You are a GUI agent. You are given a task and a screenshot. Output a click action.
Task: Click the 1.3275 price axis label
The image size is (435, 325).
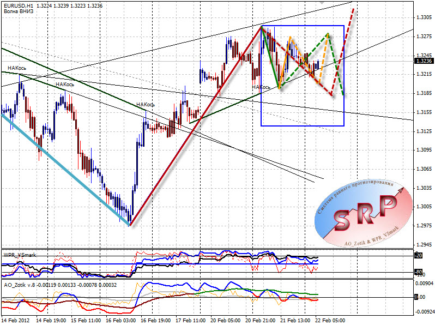click(x=425, y=37)
